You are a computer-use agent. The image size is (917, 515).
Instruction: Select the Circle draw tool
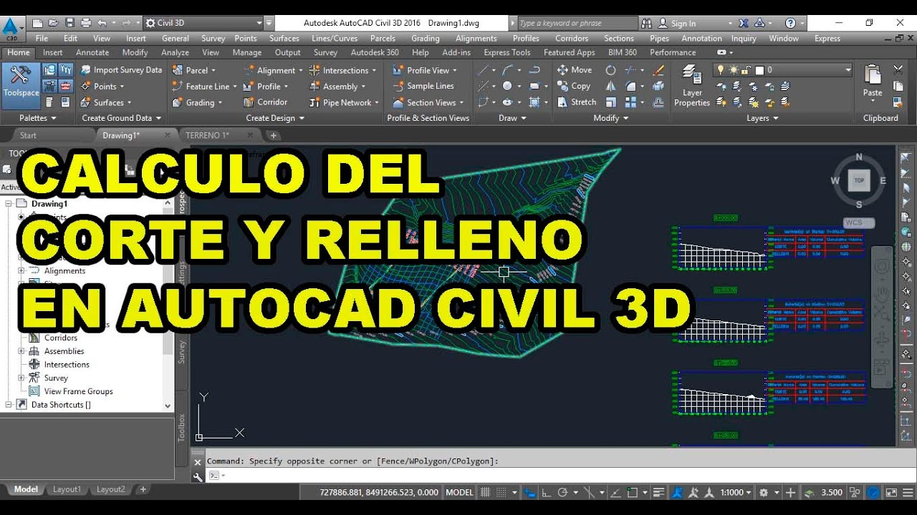[x=507, y=86]
